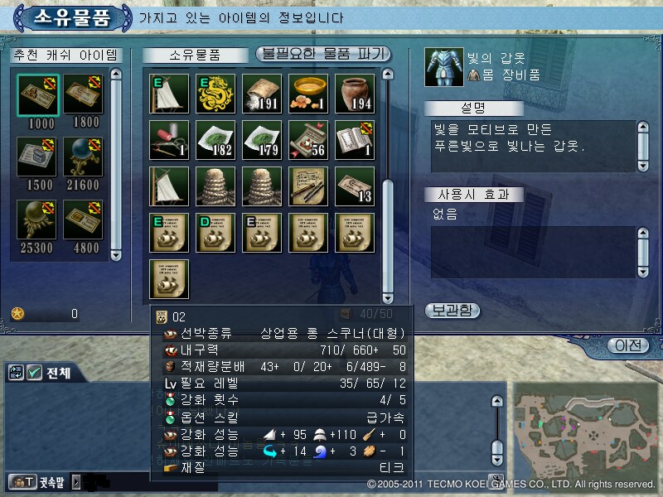Open the 추천 캐쉬 아이템 tab
663x497 pixels.
point(66,55)
